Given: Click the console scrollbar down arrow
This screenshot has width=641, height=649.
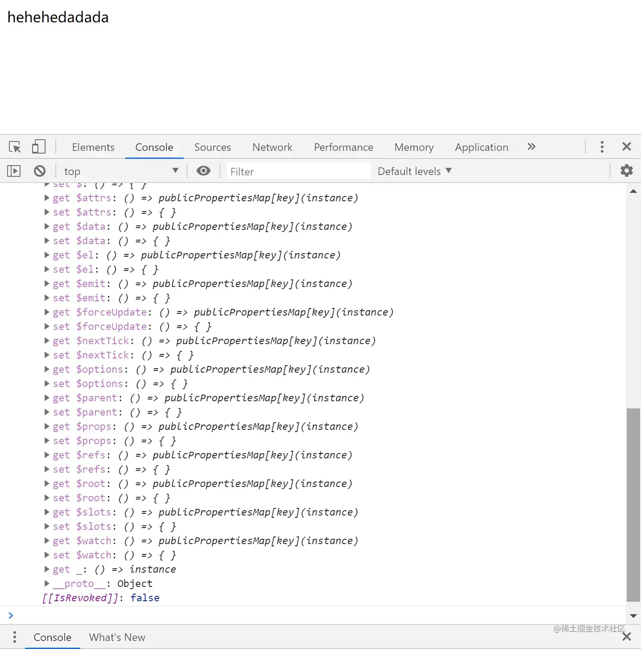Looking at the screenshot, I should point(633,616).
